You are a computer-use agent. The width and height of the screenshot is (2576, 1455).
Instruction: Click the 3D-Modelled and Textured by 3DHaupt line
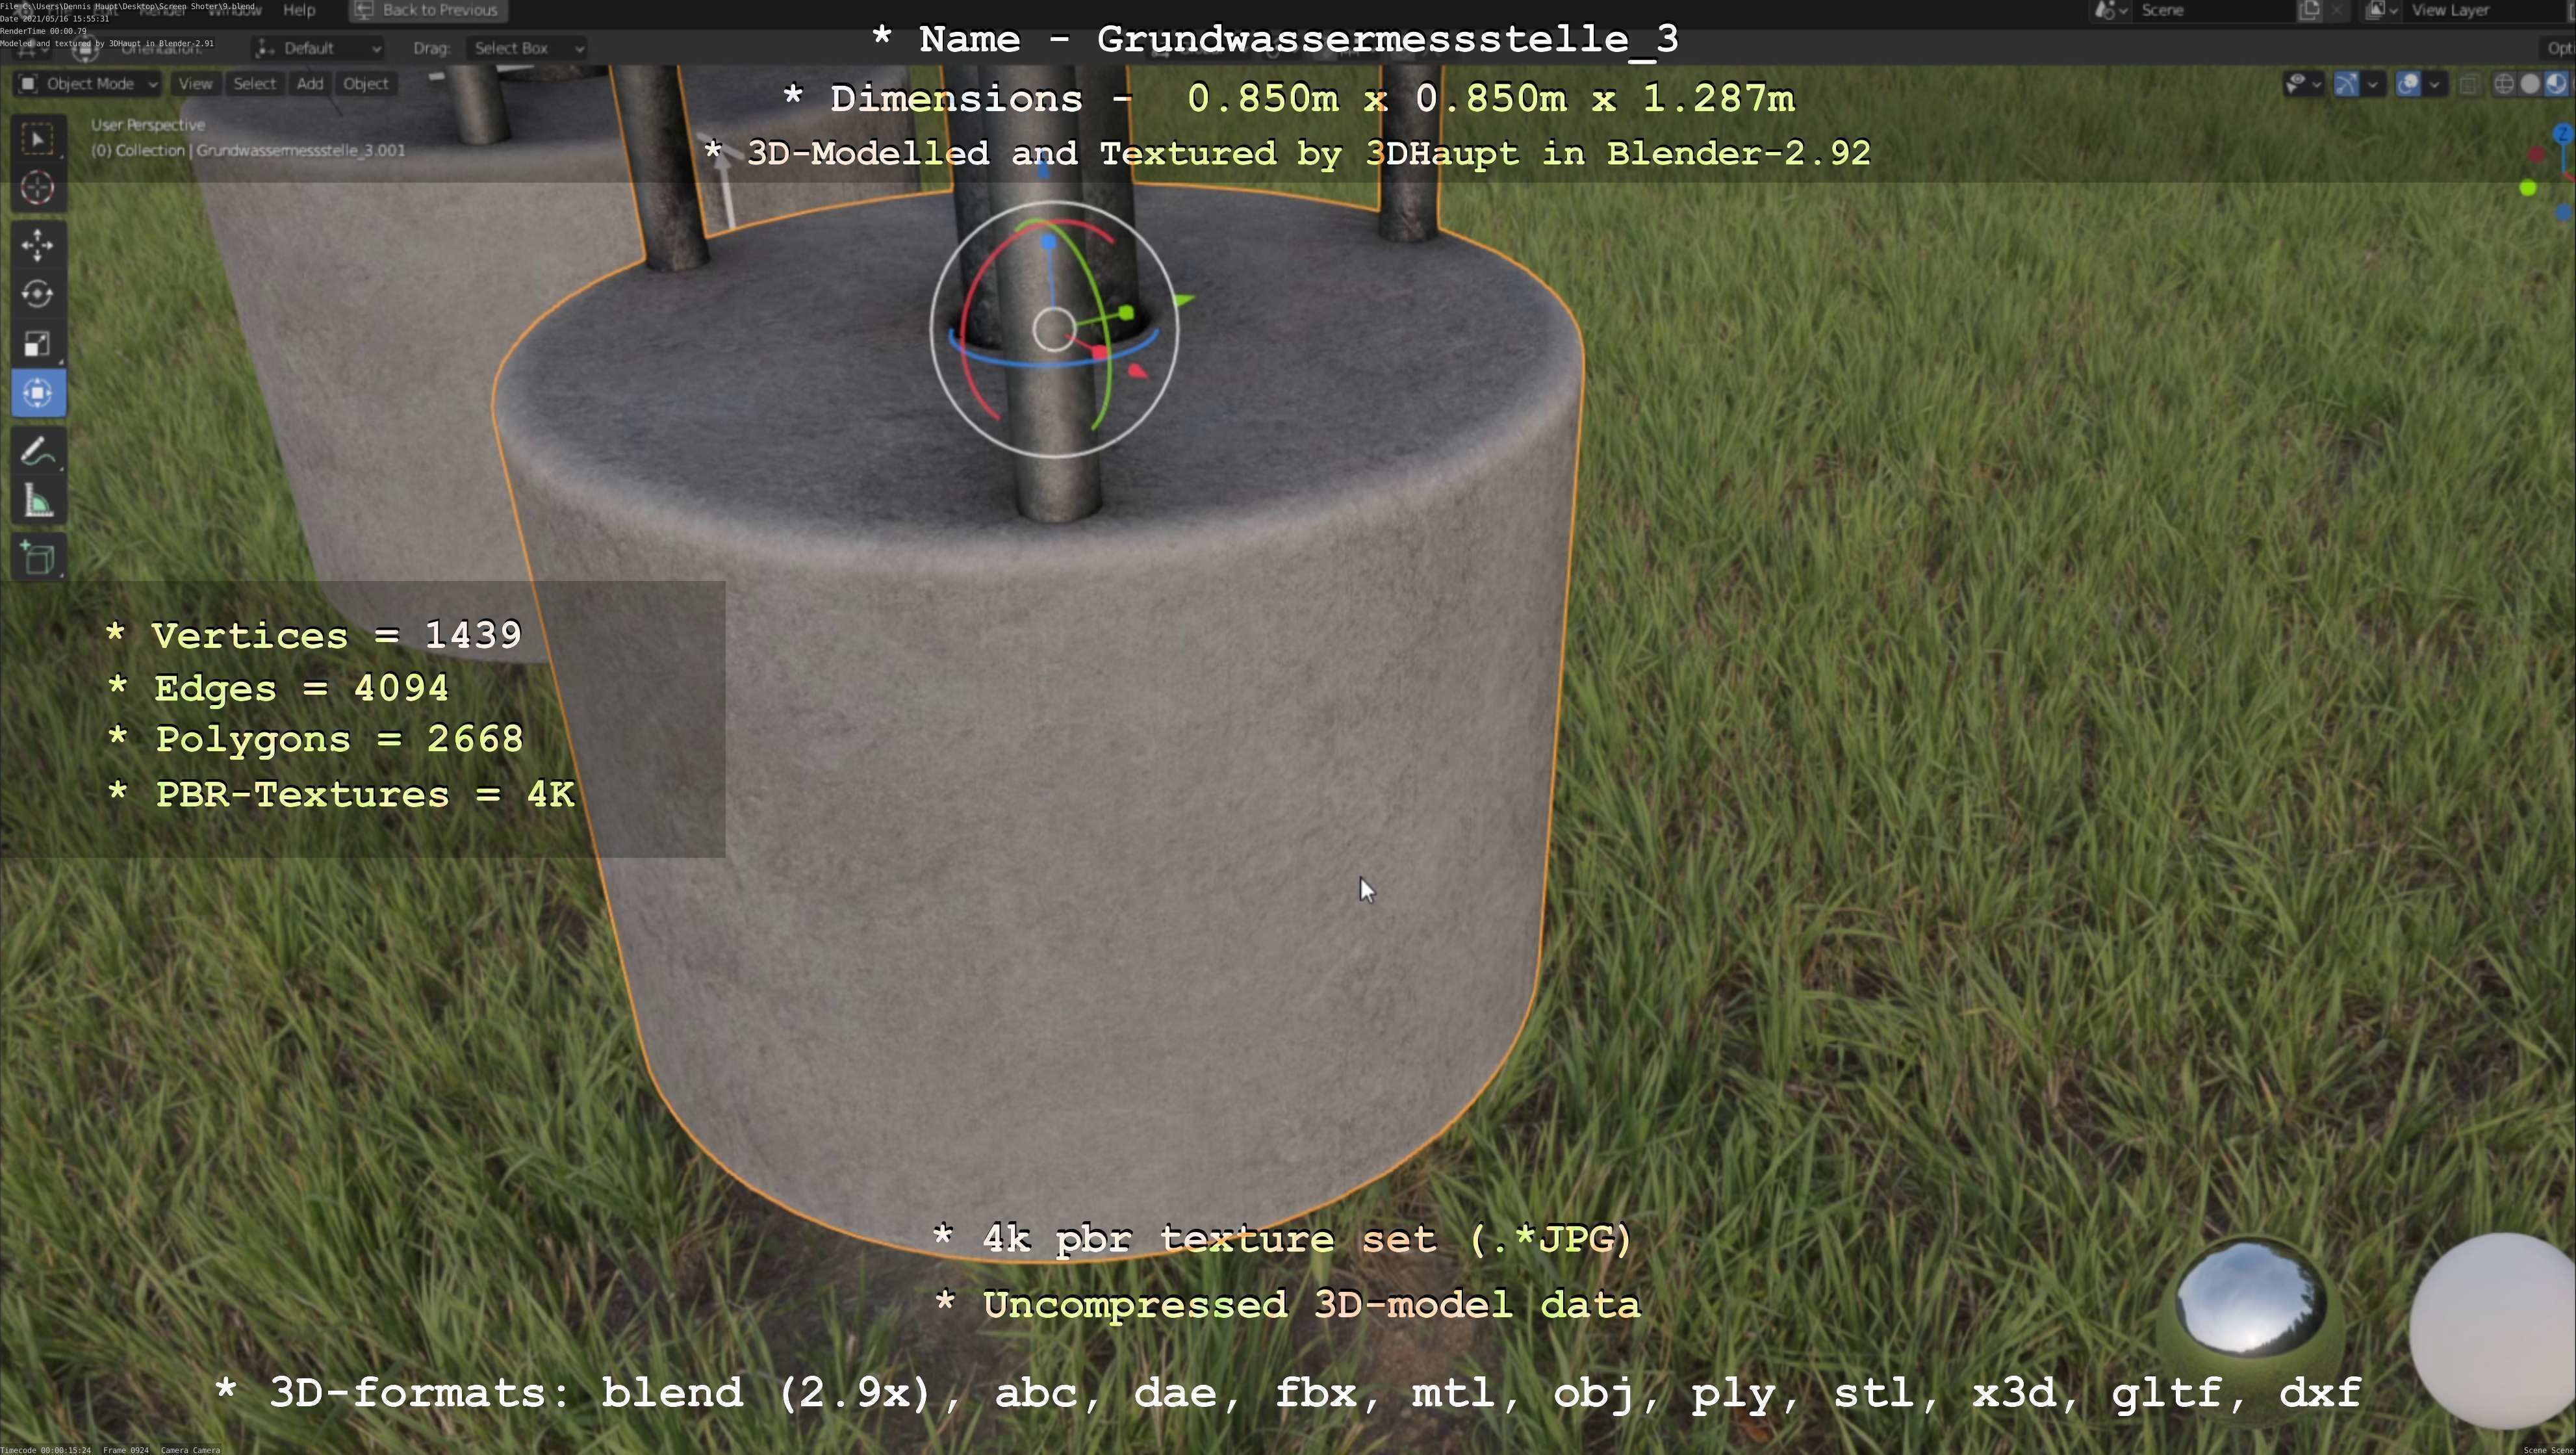[1287, 153]
